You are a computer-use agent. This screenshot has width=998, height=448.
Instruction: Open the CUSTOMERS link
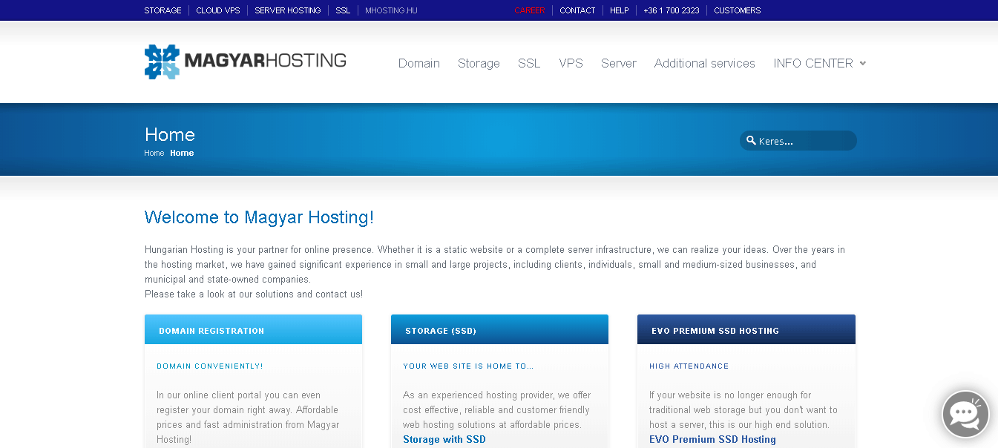(x=738, y=10)
